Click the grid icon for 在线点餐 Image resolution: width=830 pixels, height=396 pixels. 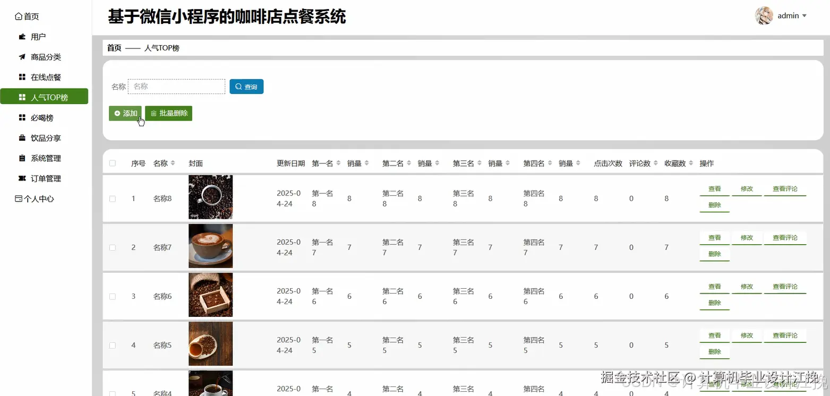point(22,77)
